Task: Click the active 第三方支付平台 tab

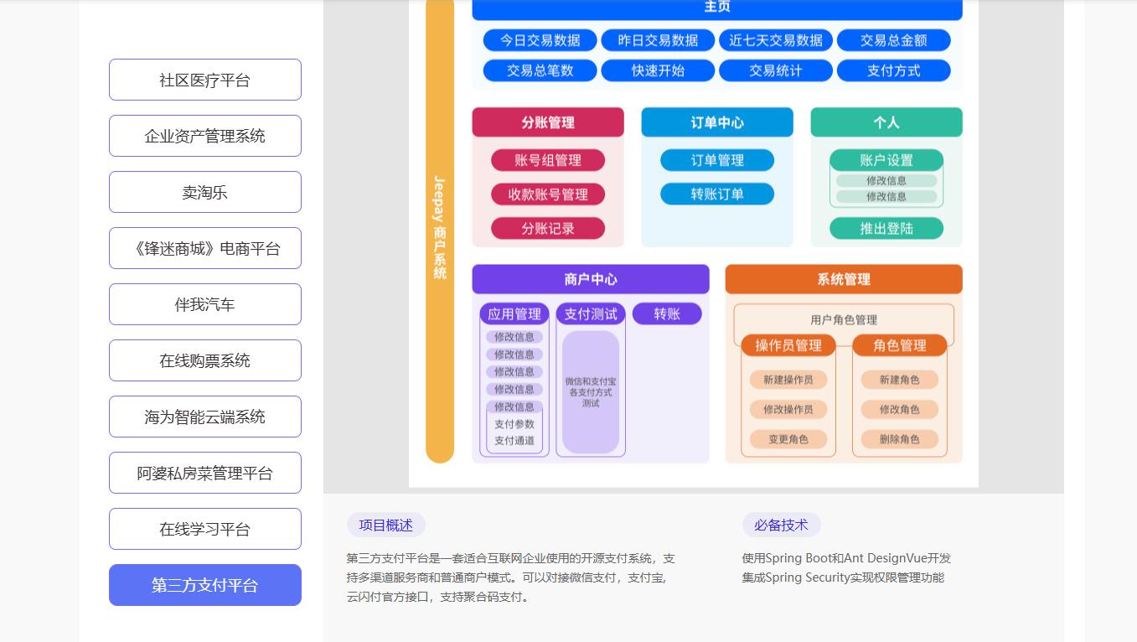Action: (x=204, y=585)
